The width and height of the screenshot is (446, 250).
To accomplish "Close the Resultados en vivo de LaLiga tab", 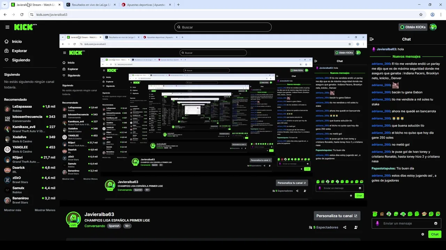I will (115, 5).
